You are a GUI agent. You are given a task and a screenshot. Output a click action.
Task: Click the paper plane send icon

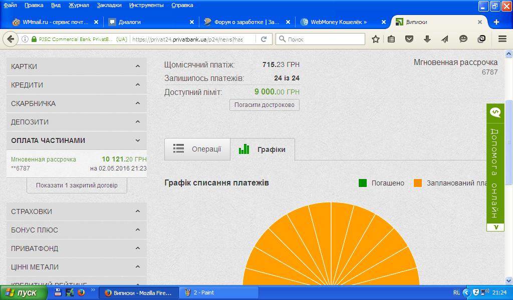pos(445,39)
